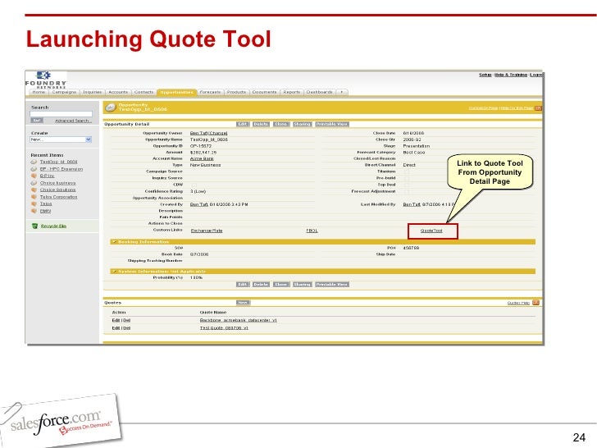Open Ben Taft link in Last Modified By
The width and height of the screenshot is (597, 448).
click(412, 204)
